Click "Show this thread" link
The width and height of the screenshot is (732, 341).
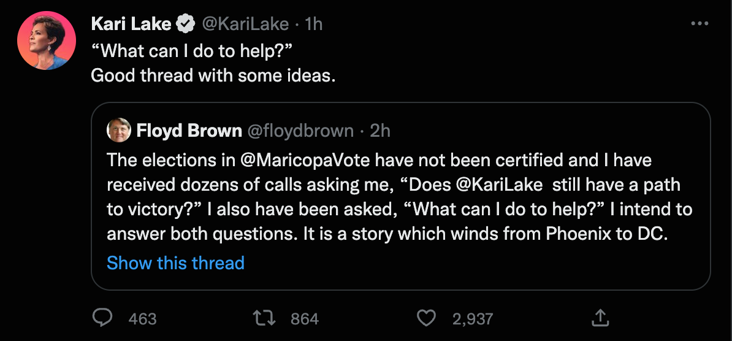pyautogui.click(x=175, y=263)
